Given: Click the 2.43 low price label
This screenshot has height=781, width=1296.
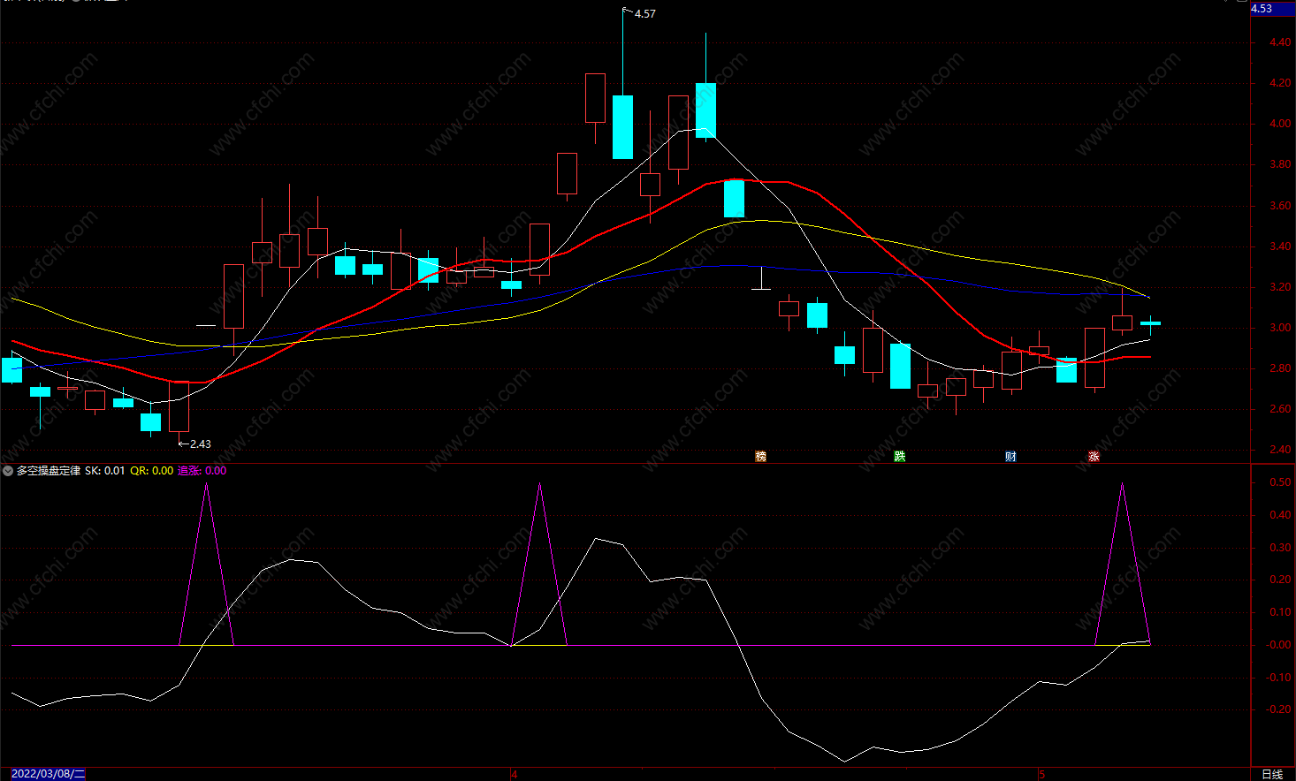Looking at the screenshot, I should pos(201,444).
